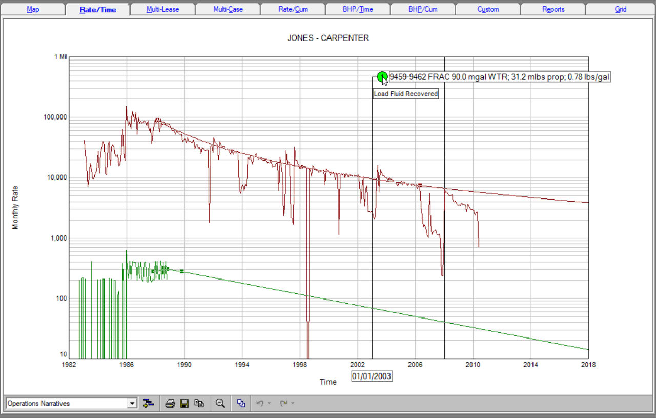Click the redo arrow icon
This screenshot has width=656, height=418.
point(283,403)
